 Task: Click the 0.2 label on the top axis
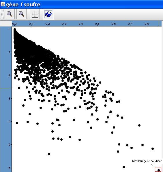pyautogui.click(x=48, y=24)
